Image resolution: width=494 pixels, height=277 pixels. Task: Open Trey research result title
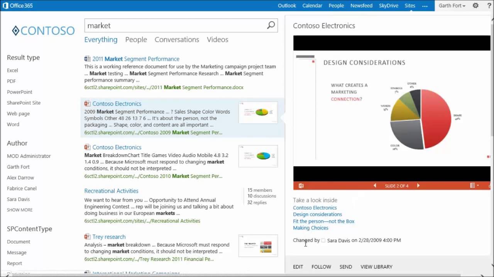tap(109, 237)
